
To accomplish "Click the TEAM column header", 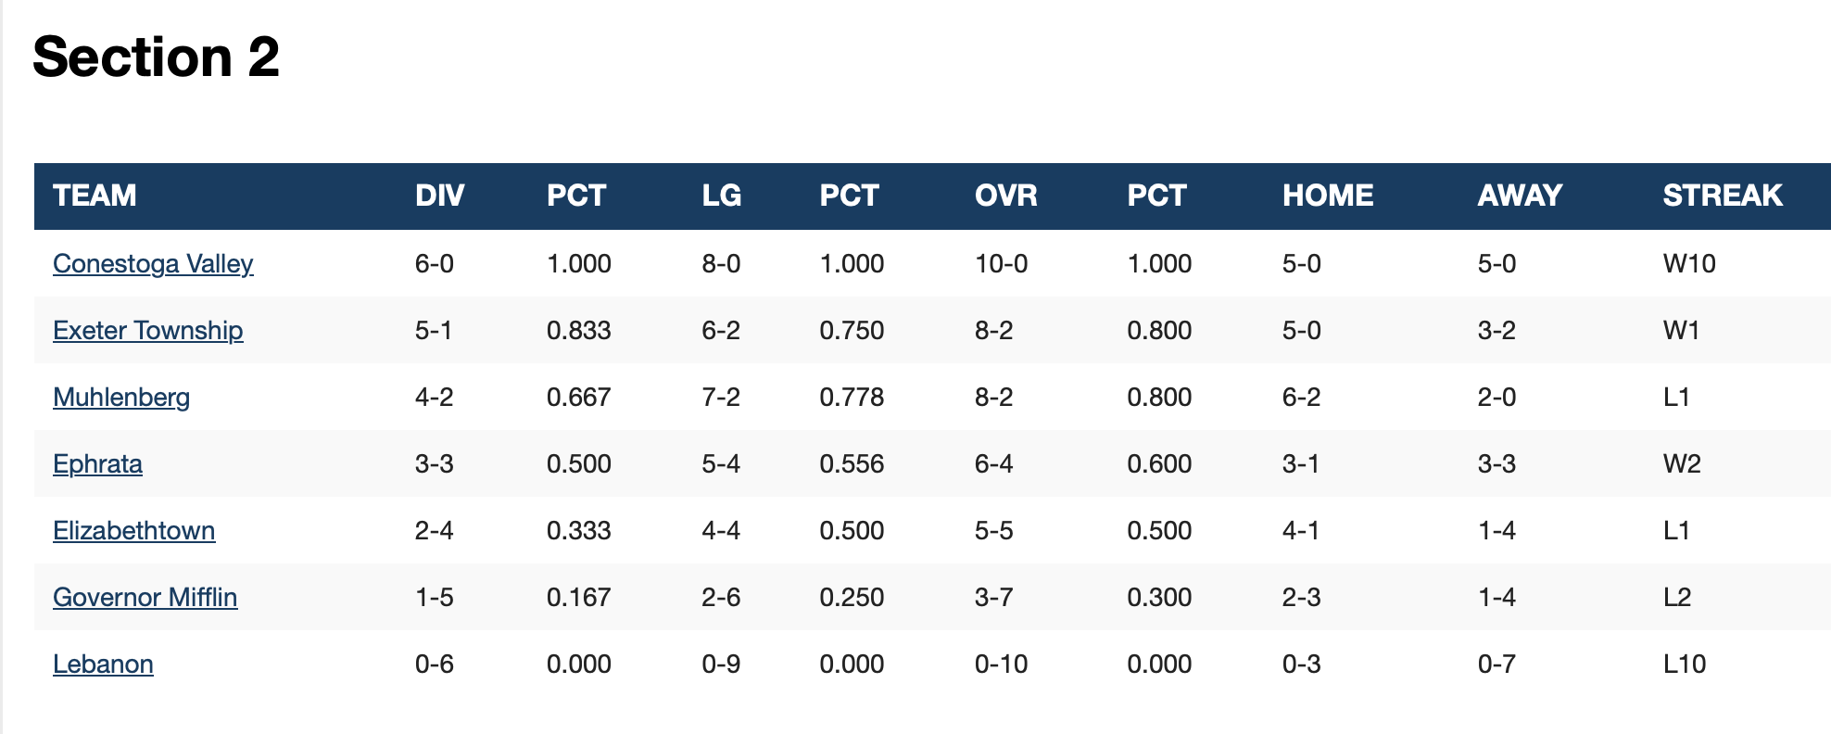I will click(95, 196).
